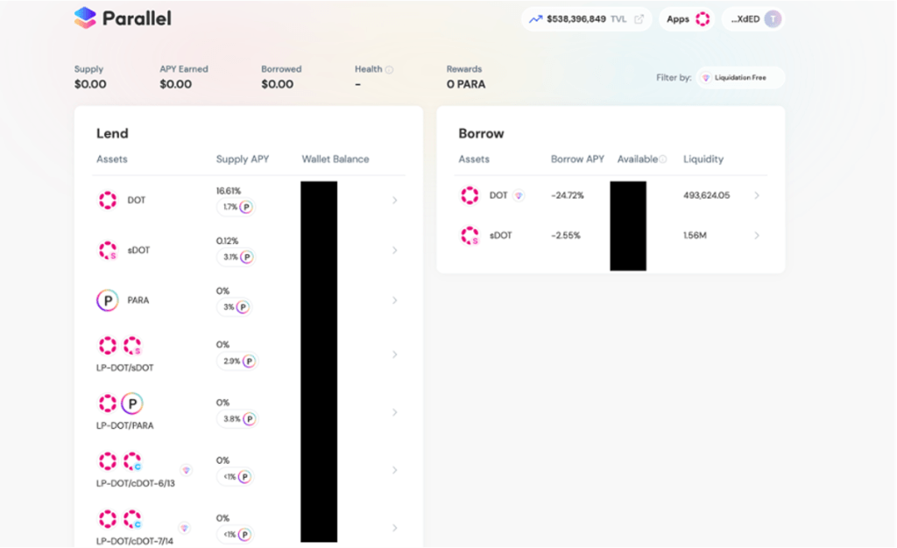Click the info icon next to Available
897x548 pixels.
pos(663,159)
